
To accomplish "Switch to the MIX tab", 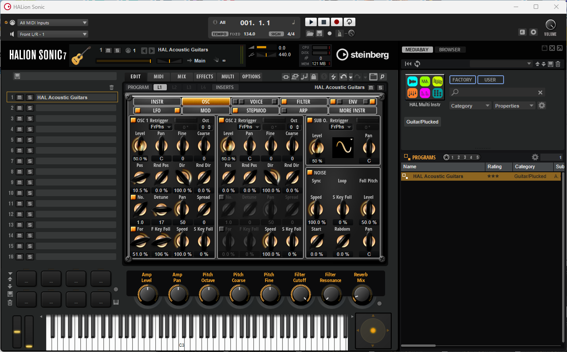I will (182, 77).
